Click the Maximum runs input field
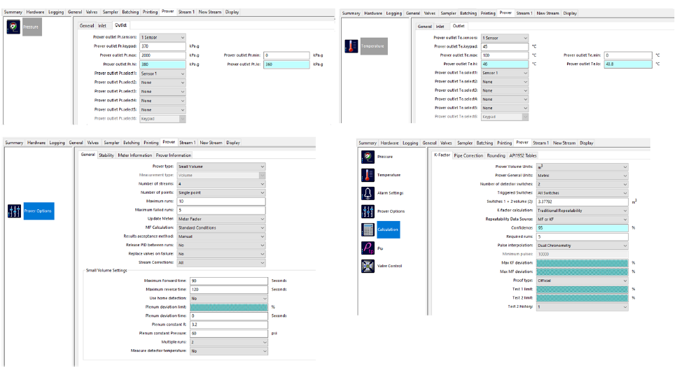The height and width of the screenshot is (375, 677). pos(221,201)
